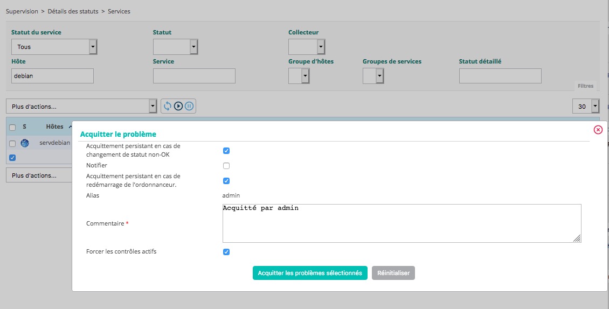This screenshot has height=309, width=609.
Task: Check the servdebian row checkbox
Action: (12, 144)
